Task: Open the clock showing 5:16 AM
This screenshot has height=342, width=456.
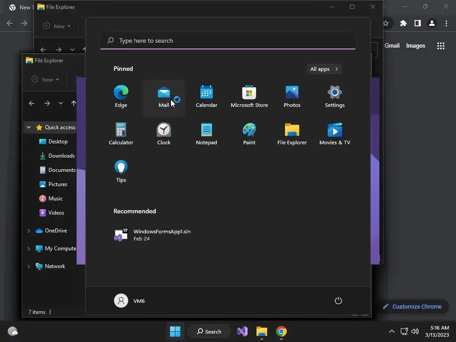Action: click(437, 331)
